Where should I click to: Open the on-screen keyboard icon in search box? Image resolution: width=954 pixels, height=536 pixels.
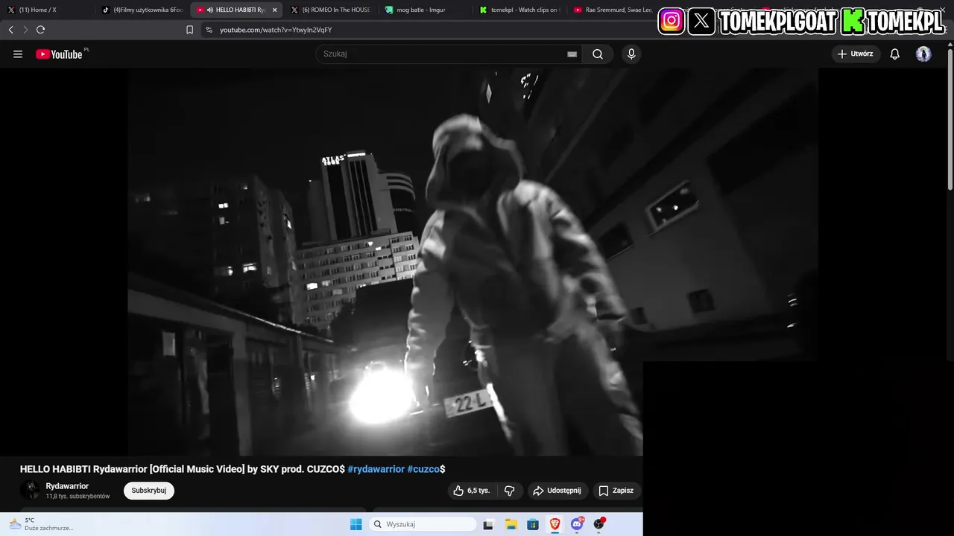(x=572, y=54)
